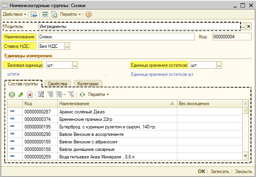Click the reread/refresh toolbar icon
256x177 pixels.
coord(45,14)
